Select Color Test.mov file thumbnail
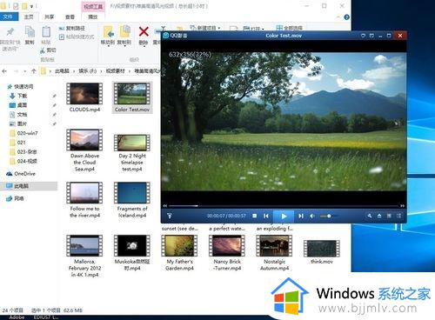Viewport: 435px width, 320px height. click(132, 97)
